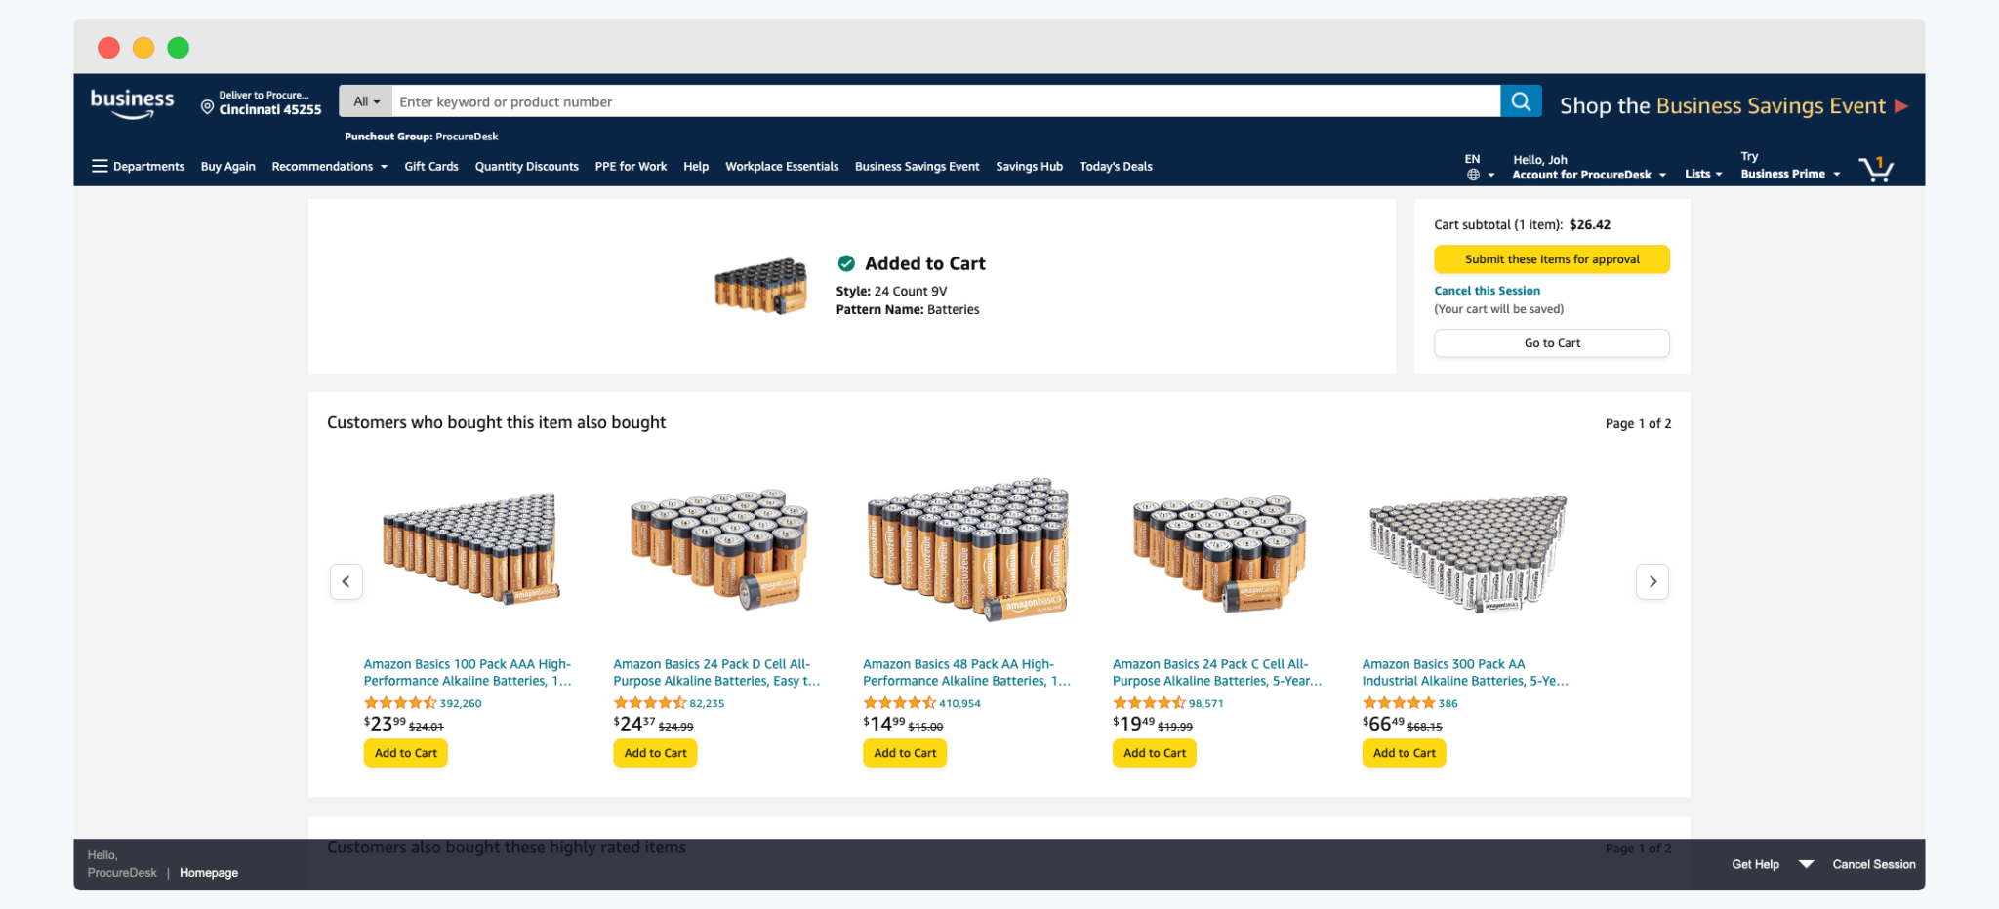
Task: Click the Departments hamburger menu icon
Action: point(101,166)
